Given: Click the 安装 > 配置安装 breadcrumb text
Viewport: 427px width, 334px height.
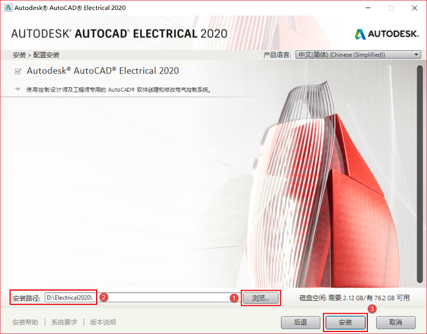Looking at the screenshot, I should click(x=36, y=55).
